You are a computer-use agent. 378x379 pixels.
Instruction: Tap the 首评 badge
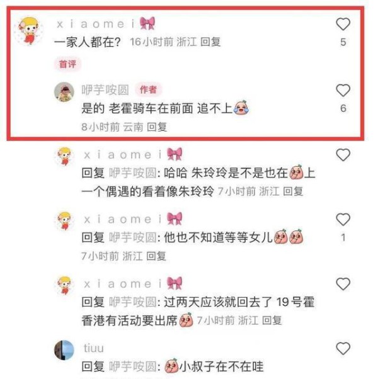(x=67, y=64)
